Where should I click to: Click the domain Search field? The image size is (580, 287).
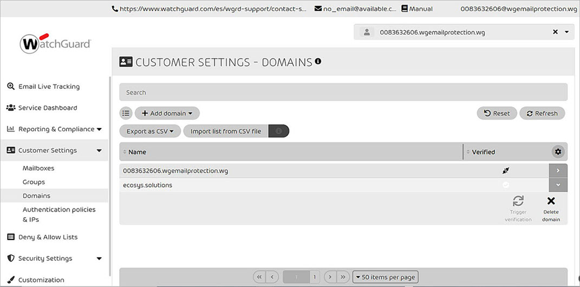point(343,92)
